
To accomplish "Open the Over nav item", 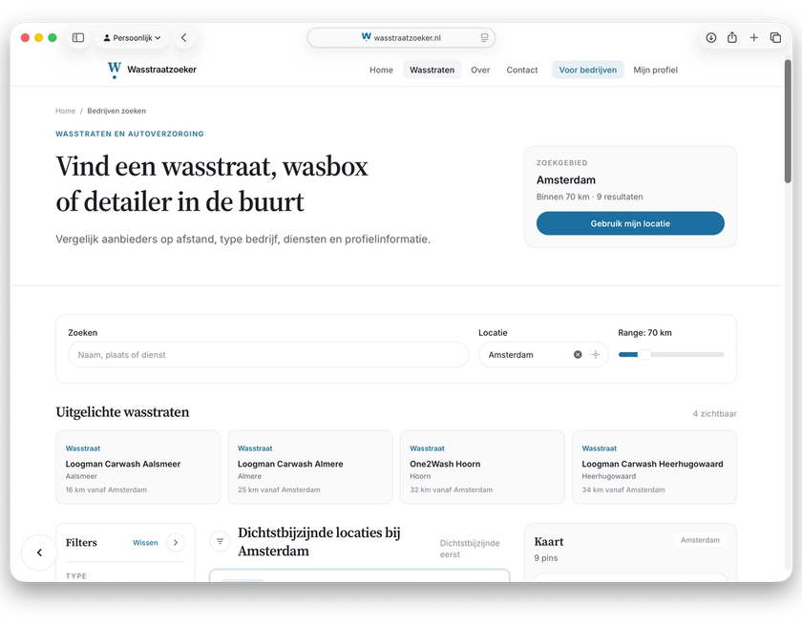I will click(x=480, y=70).
